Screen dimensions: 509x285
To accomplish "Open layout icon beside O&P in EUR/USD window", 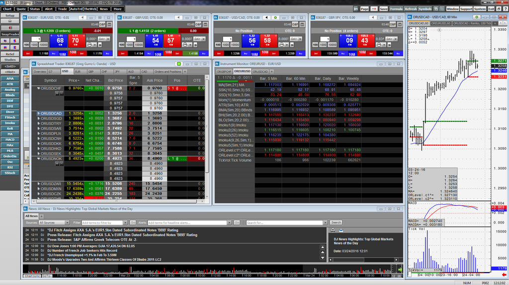I will coord(109,24).
